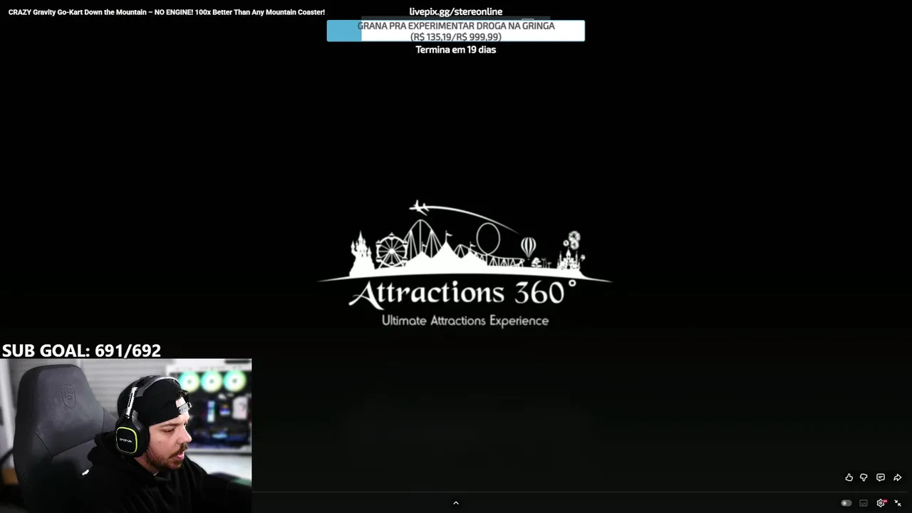Open the video comments panel icon
The height and width of the screenshot is (513, 912).
click(x=881, y=477)
